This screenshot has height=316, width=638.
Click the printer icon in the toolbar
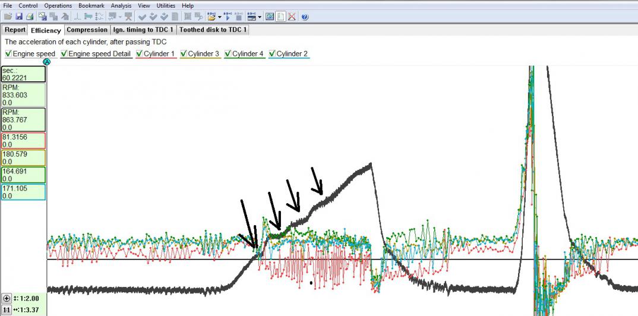click(29, 17)
